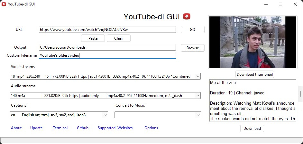Click into the Output path field
The width and height of the screenshot is (303, 144).
tap(107, 47)
